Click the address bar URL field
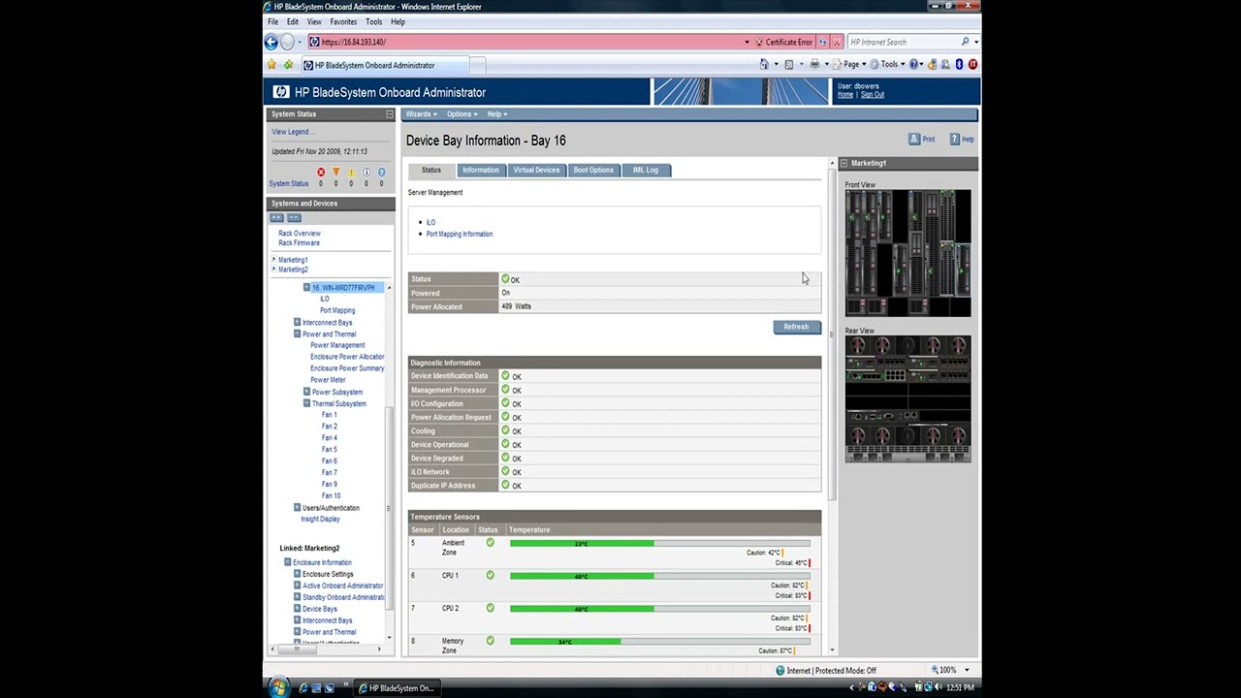 click(528, 42)
